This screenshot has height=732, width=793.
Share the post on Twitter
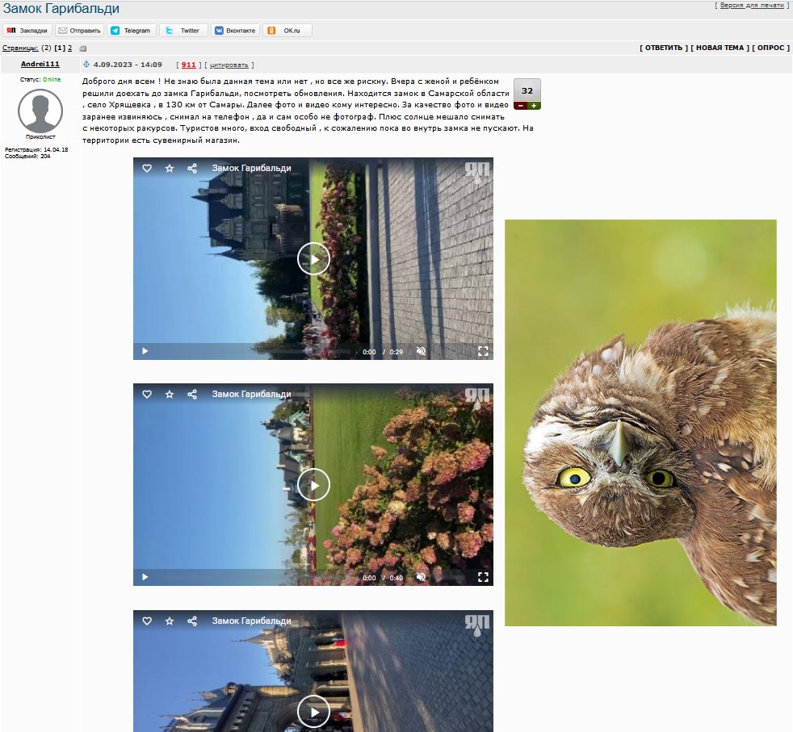tap(183, 31)
